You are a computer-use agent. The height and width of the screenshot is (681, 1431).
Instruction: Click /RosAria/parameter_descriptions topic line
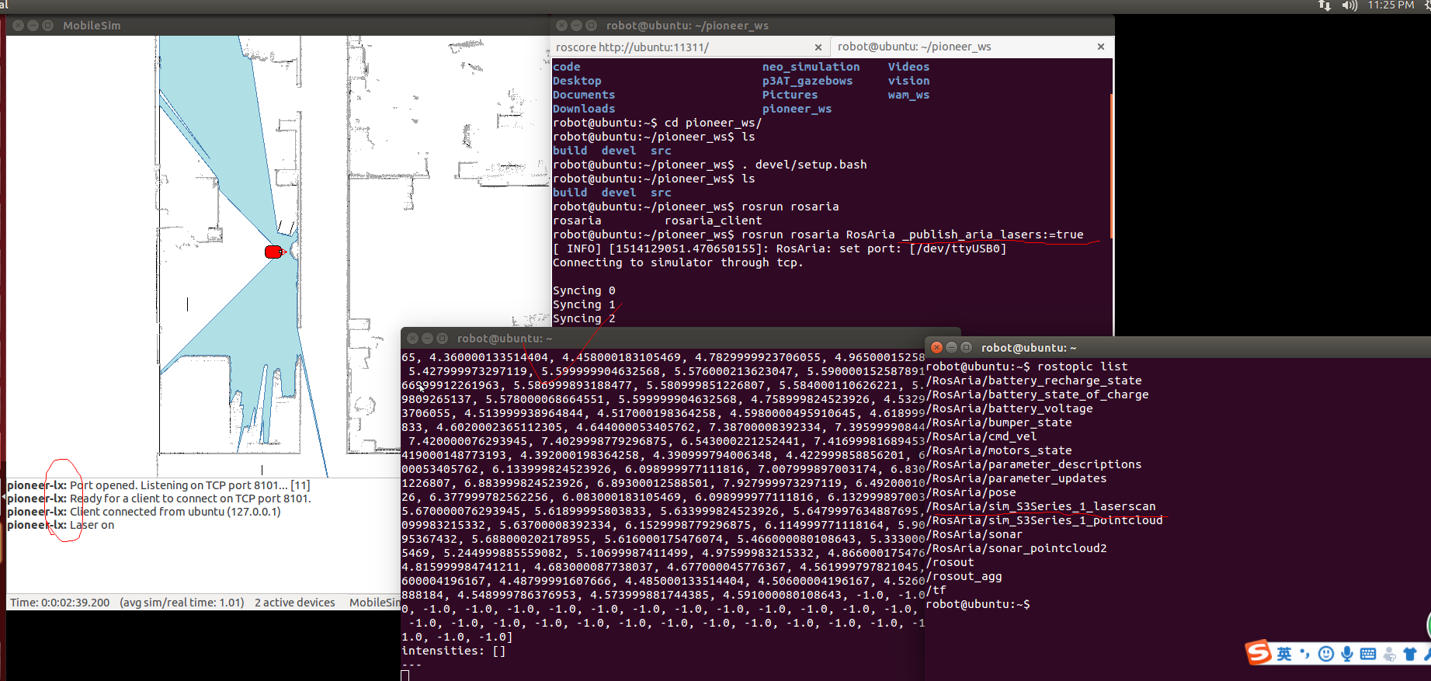click(x=1034, y=464)
